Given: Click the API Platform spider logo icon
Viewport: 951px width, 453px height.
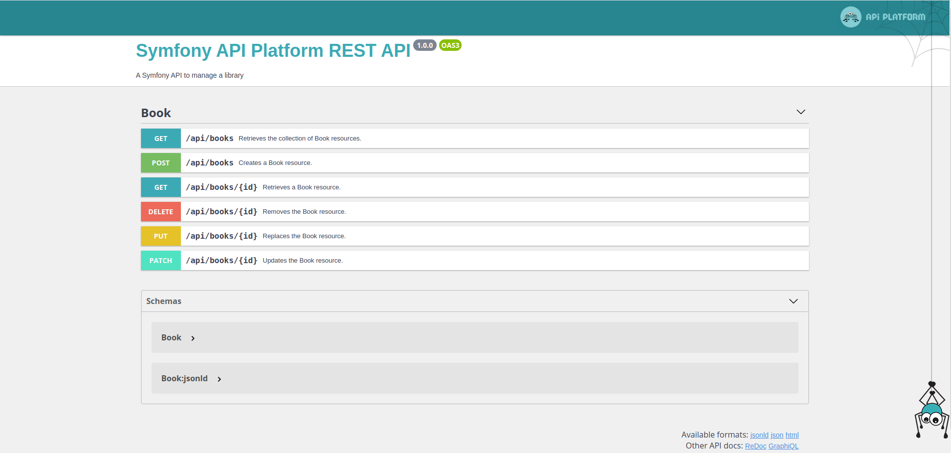Looking at the screenshot, I should click(x=850, y=17).
